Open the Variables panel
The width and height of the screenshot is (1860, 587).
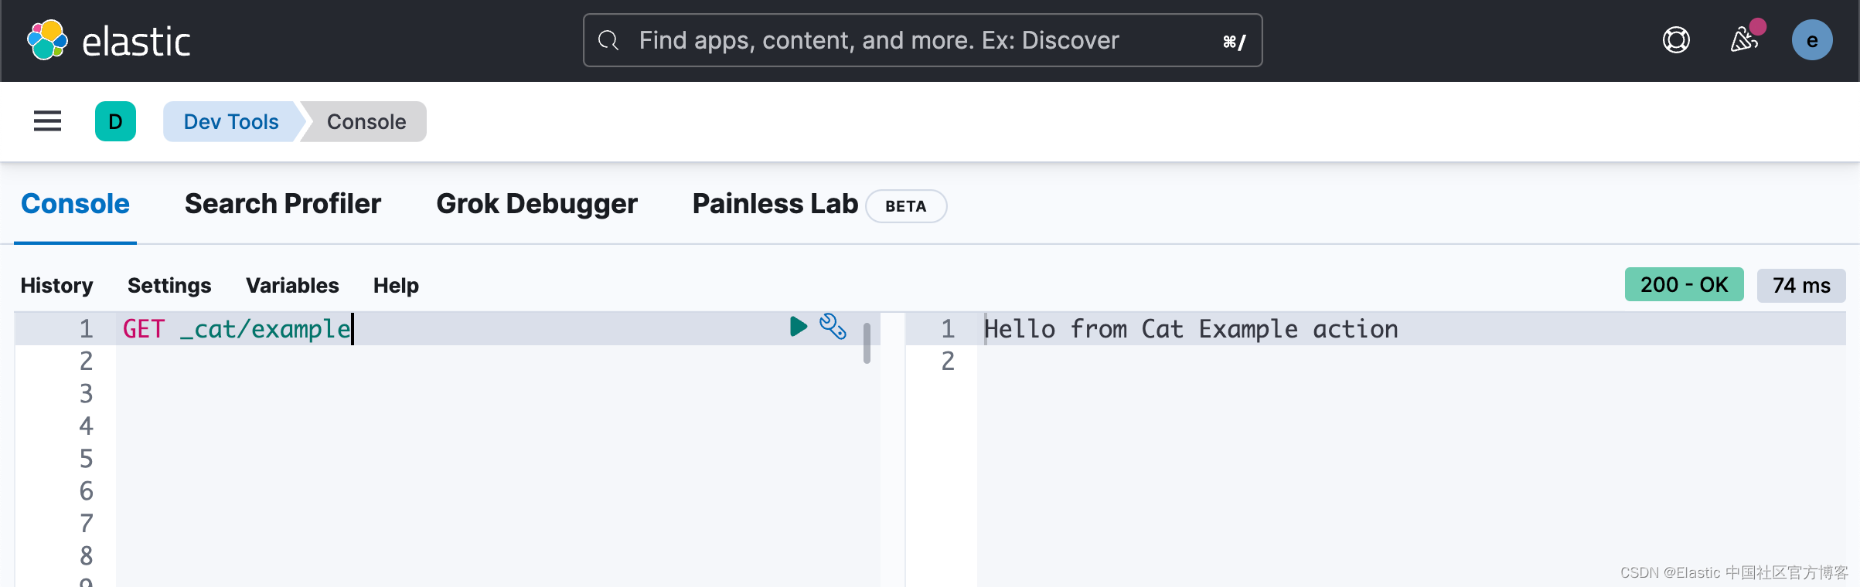coord(291,285)
